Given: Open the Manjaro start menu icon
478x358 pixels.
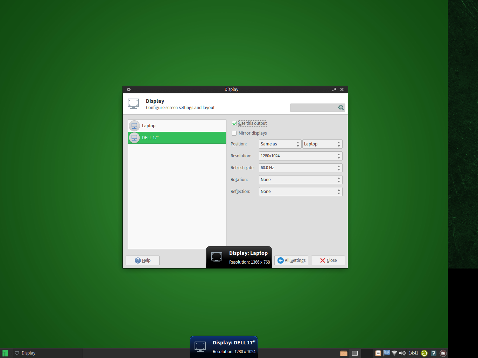Looking at the screenshot, I should pyautogui.click(x=5, y=353).
